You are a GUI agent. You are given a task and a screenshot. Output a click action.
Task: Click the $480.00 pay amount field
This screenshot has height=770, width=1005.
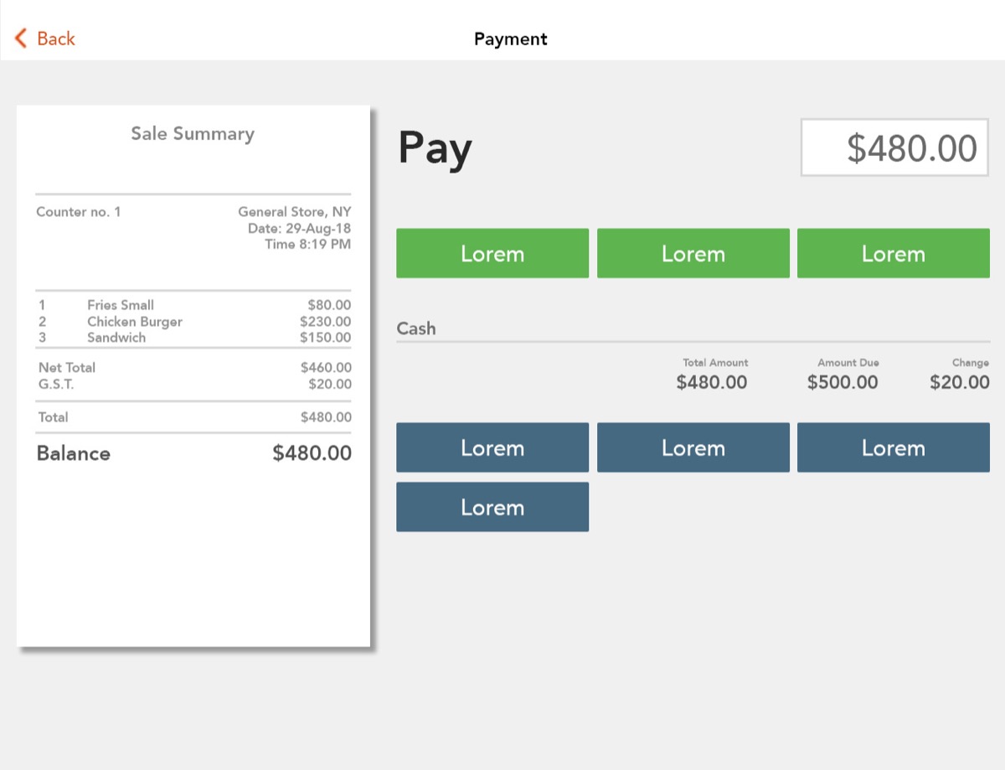click(x=894, y=147)
